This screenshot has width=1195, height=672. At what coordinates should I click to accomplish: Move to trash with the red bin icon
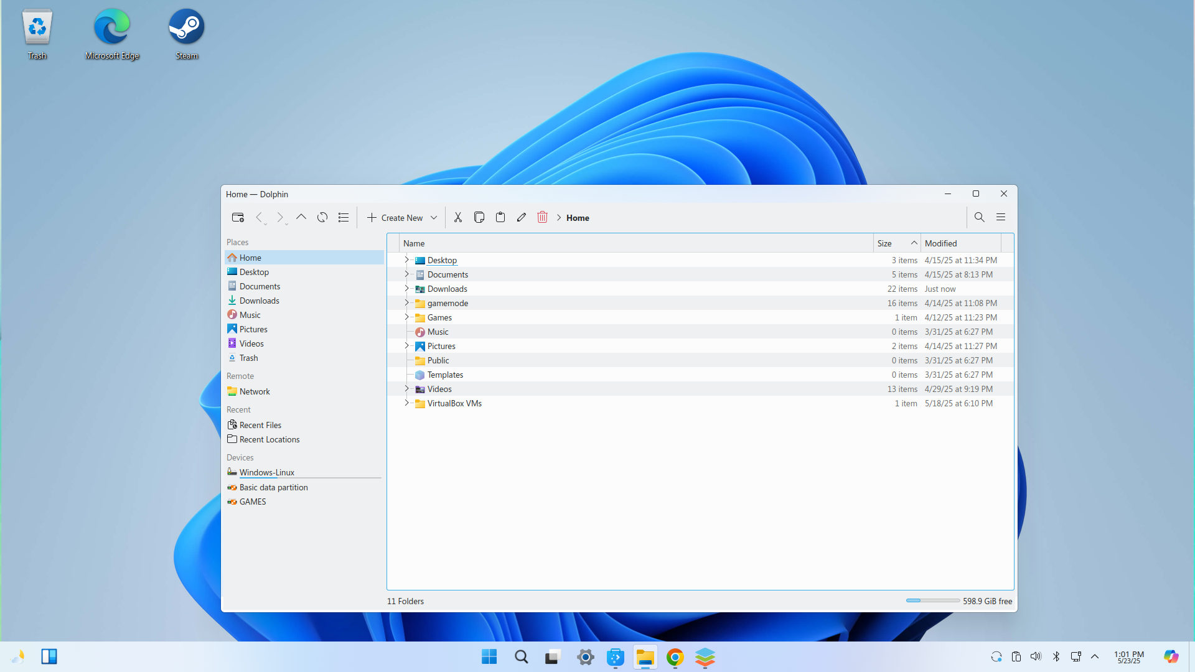click(543, 217)
